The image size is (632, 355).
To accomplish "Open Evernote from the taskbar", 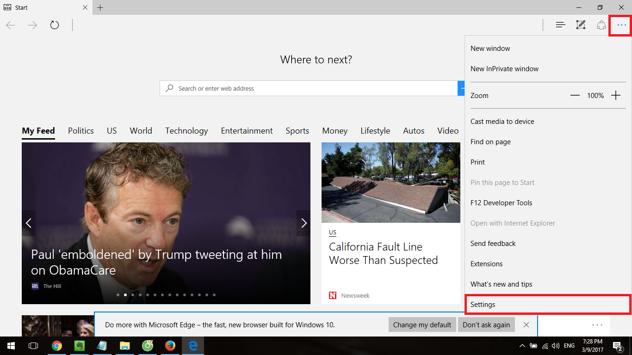I will click(80, 346).
